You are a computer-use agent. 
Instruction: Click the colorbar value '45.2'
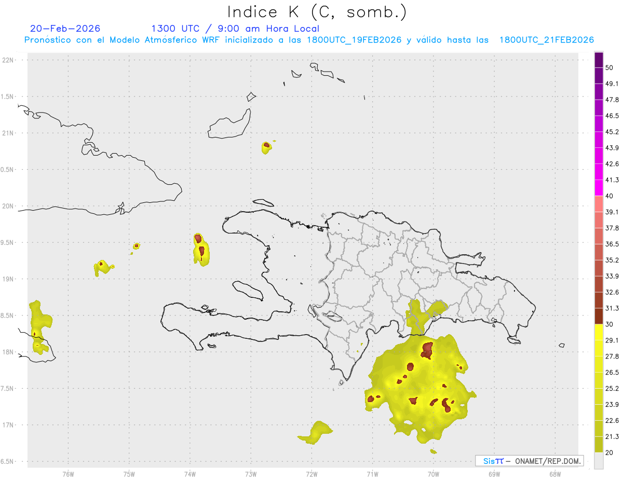coord(612,132)
